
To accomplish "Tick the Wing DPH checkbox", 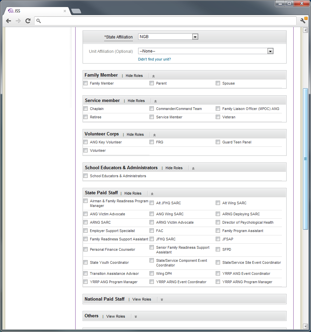I will point(151,273).
